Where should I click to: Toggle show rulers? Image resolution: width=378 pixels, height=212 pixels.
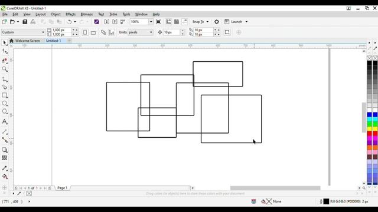(168, 22)
